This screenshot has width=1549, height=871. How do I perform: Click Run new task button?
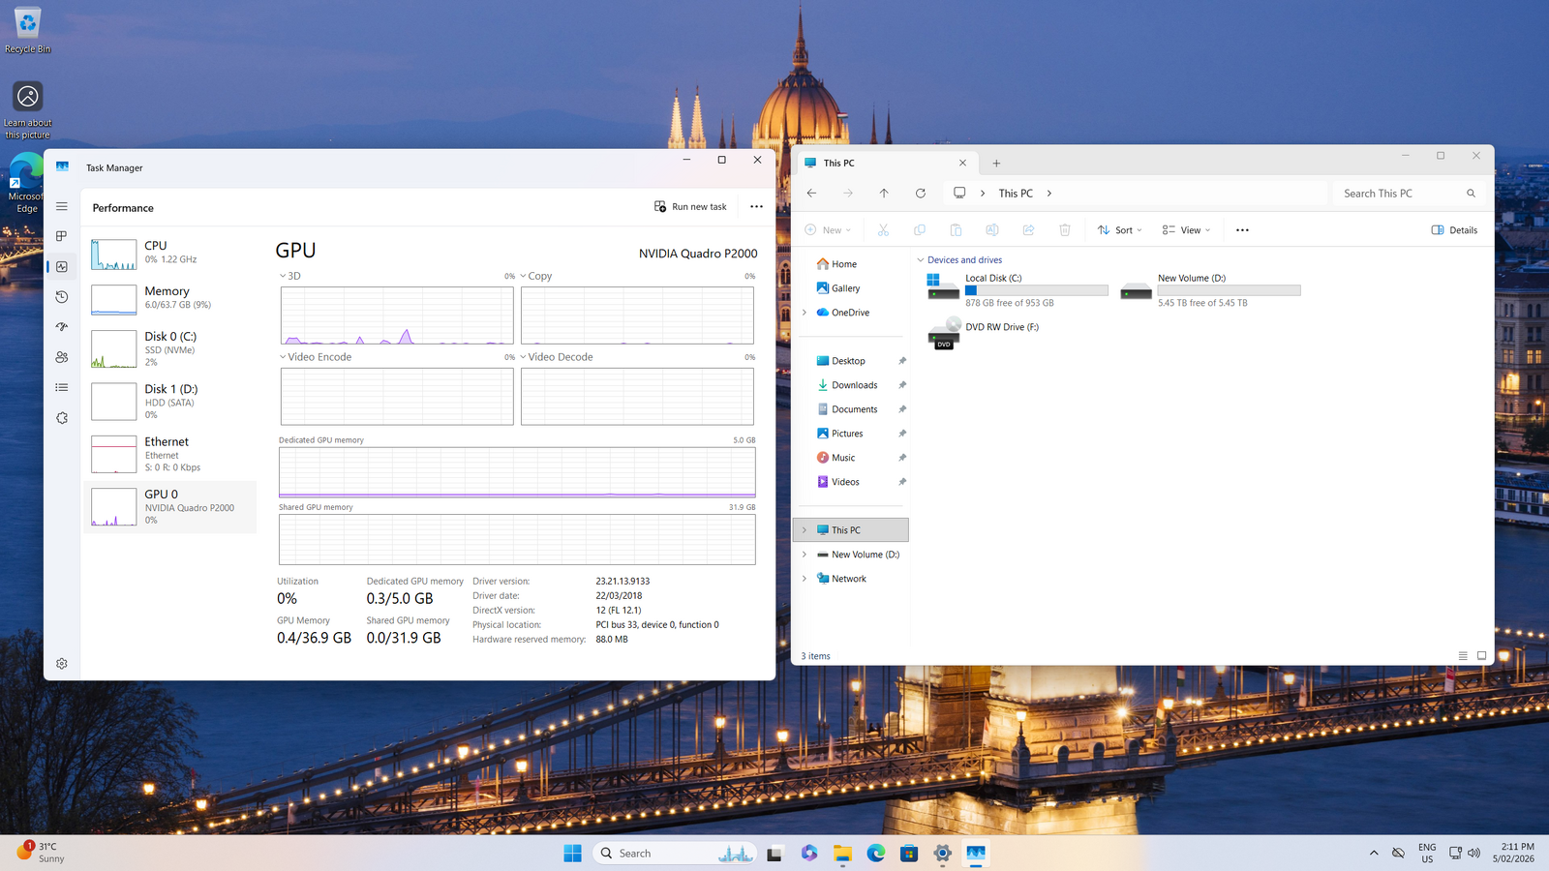point(690,207)
